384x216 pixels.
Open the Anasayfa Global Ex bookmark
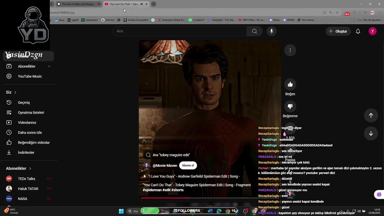(171, 20)
